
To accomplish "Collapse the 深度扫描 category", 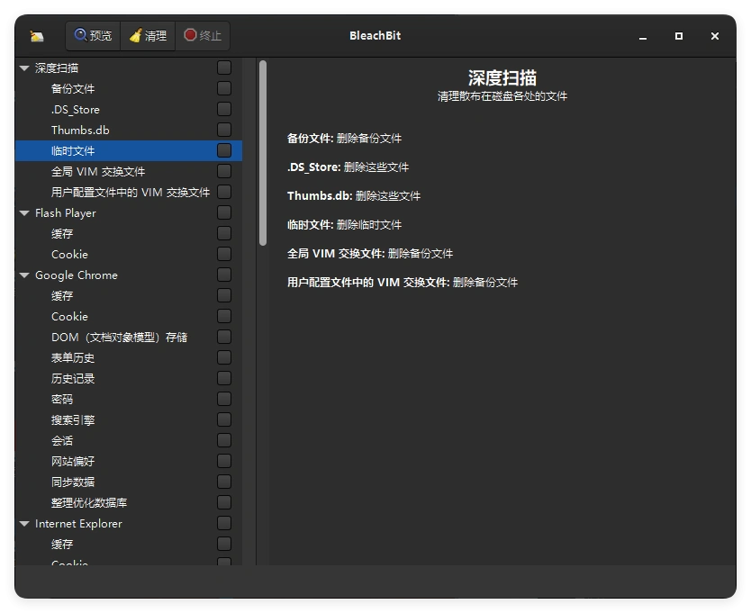I will point(23,68).
